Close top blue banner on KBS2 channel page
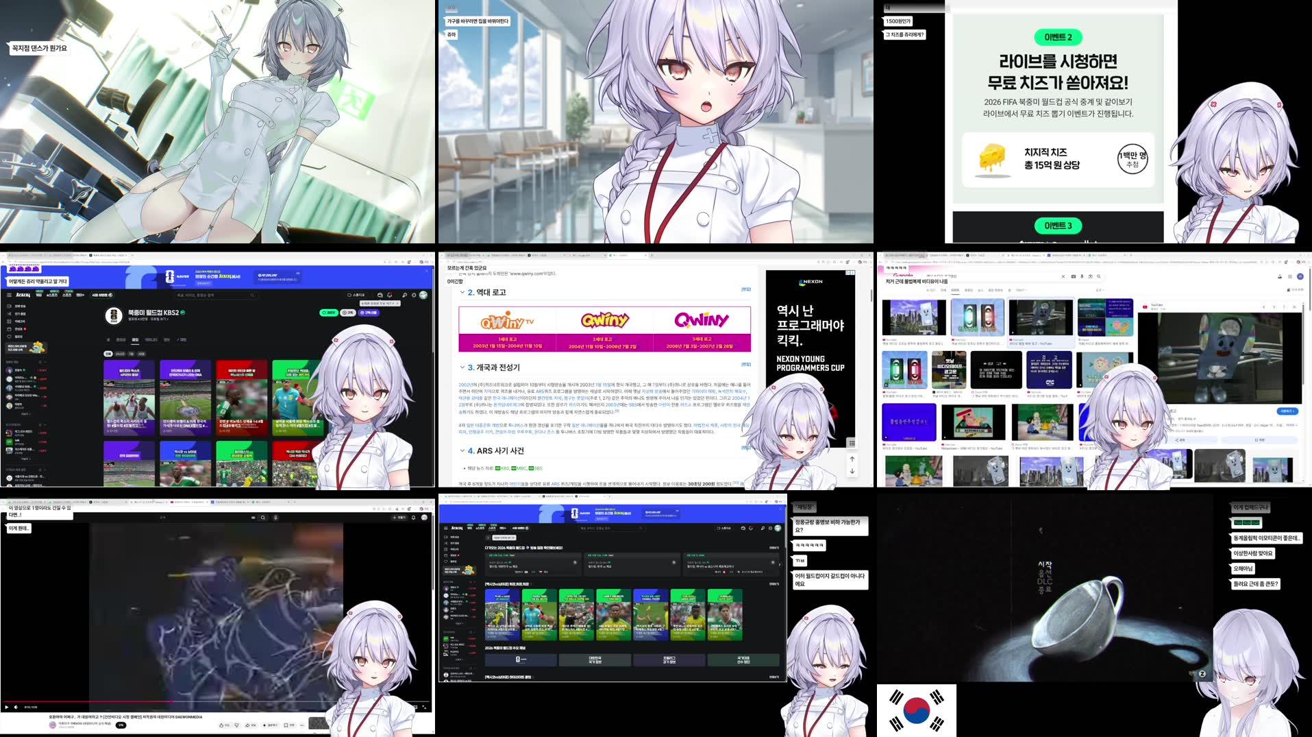 426,271
